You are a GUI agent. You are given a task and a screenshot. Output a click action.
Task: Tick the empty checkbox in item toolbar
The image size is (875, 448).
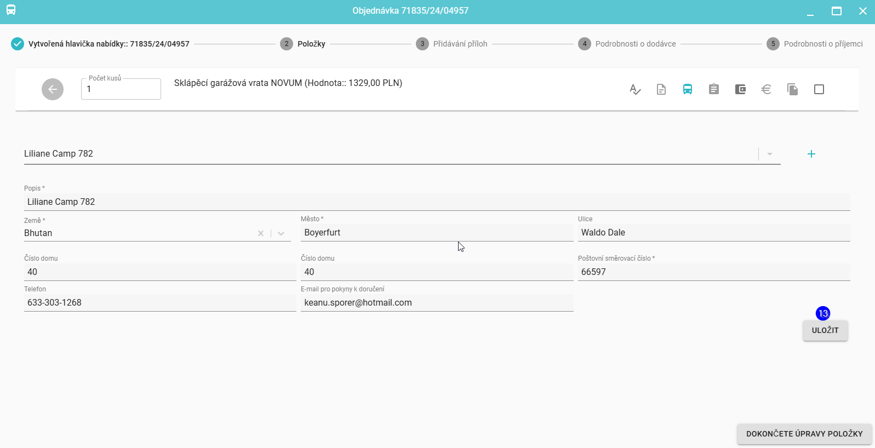pos(819,89)
